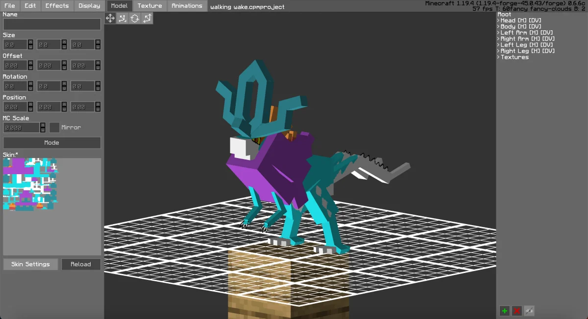
Task: Click the Rotation X value field
Action: [x=15, y=86]
